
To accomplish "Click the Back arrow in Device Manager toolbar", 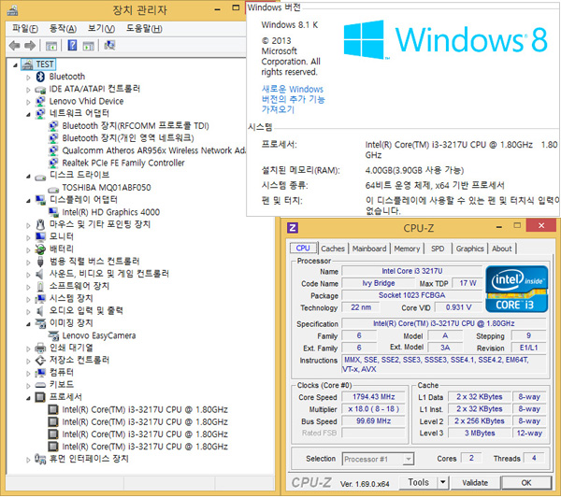I will (15, 46).
